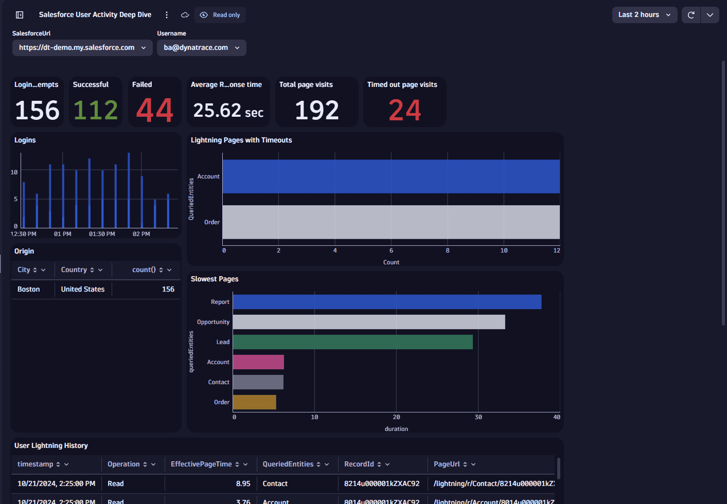Select the gray Opportunity bar in Slowest Pages

pyautogui.click(x=369, y=322)
